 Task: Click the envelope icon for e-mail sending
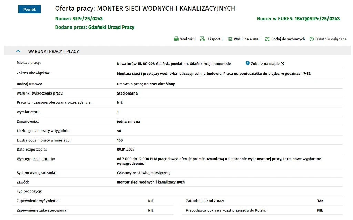tap(230, 39)
